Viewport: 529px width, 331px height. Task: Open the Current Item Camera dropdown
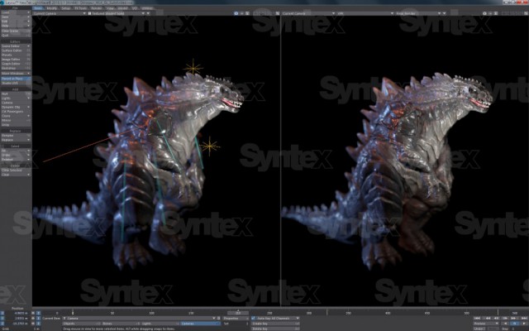pos(139,318)
